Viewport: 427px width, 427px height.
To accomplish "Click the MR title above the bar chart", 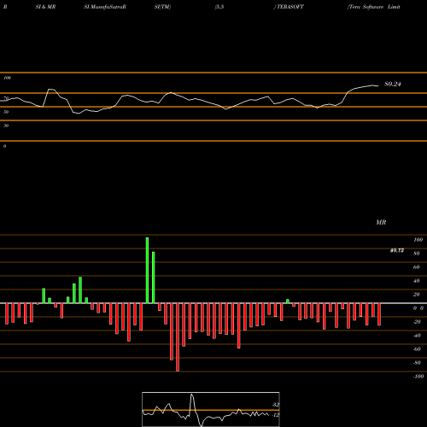I will click(381, 222).
